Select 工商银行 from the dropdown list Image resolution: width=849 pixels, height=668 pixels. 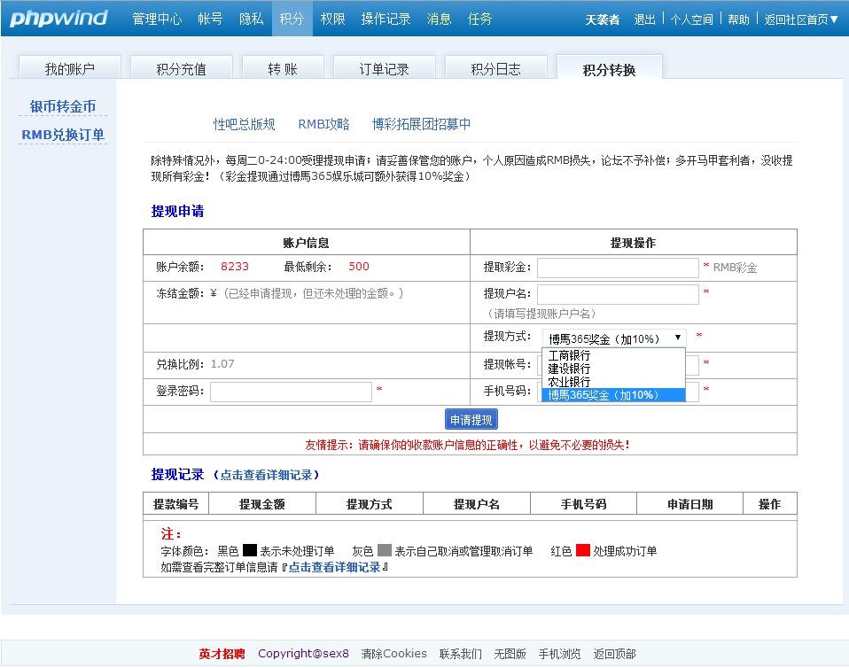tap(569, 355)
